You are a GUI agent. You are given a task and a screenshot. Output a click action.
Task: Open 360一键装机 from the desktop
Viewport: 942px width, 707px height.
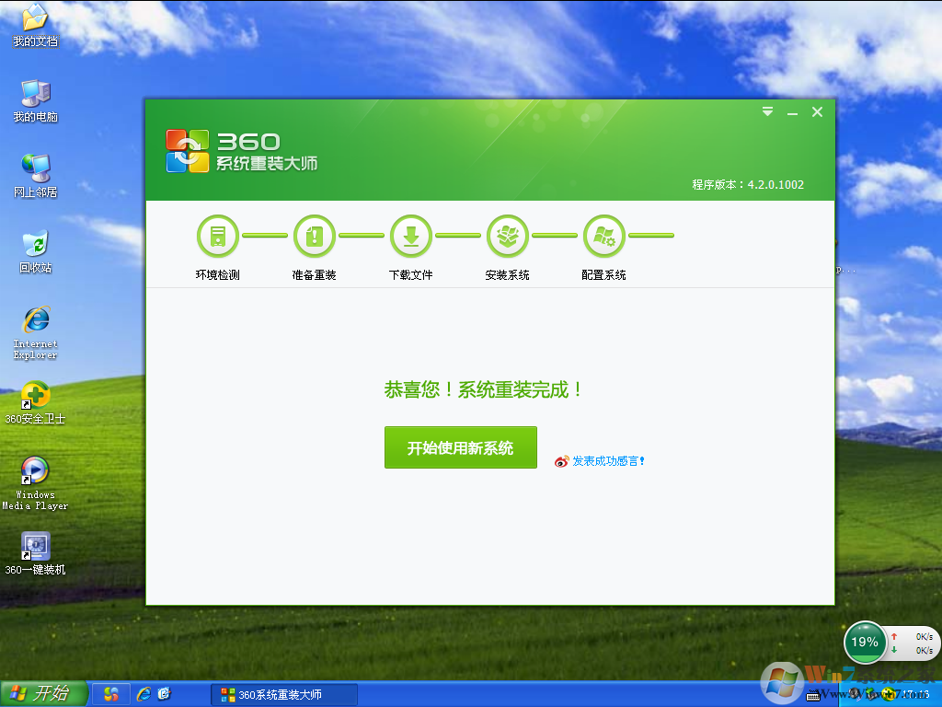[x=35, y=547]
